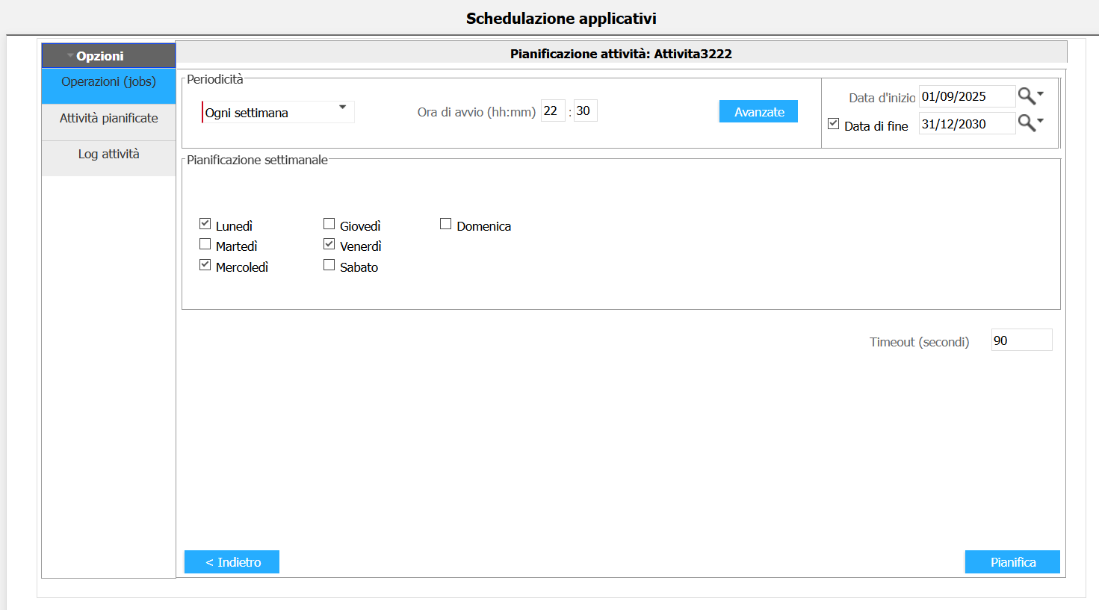Viewport: 1099px width, 610px height.
Task: Toggle the Data di fine checkbox
Action: coord(834,124)
